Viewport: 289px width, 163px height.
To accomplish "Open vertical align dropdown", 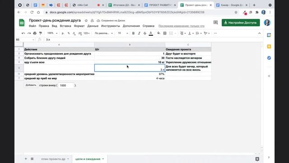I will [191, 33].
